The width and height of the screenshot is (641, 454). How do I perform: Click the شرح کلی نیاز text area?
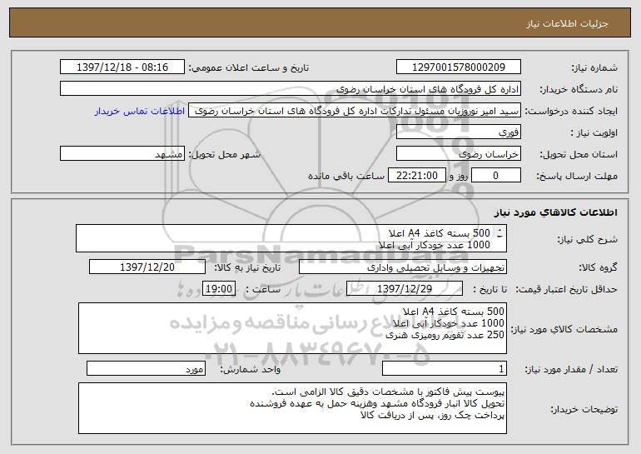[291, 238]
